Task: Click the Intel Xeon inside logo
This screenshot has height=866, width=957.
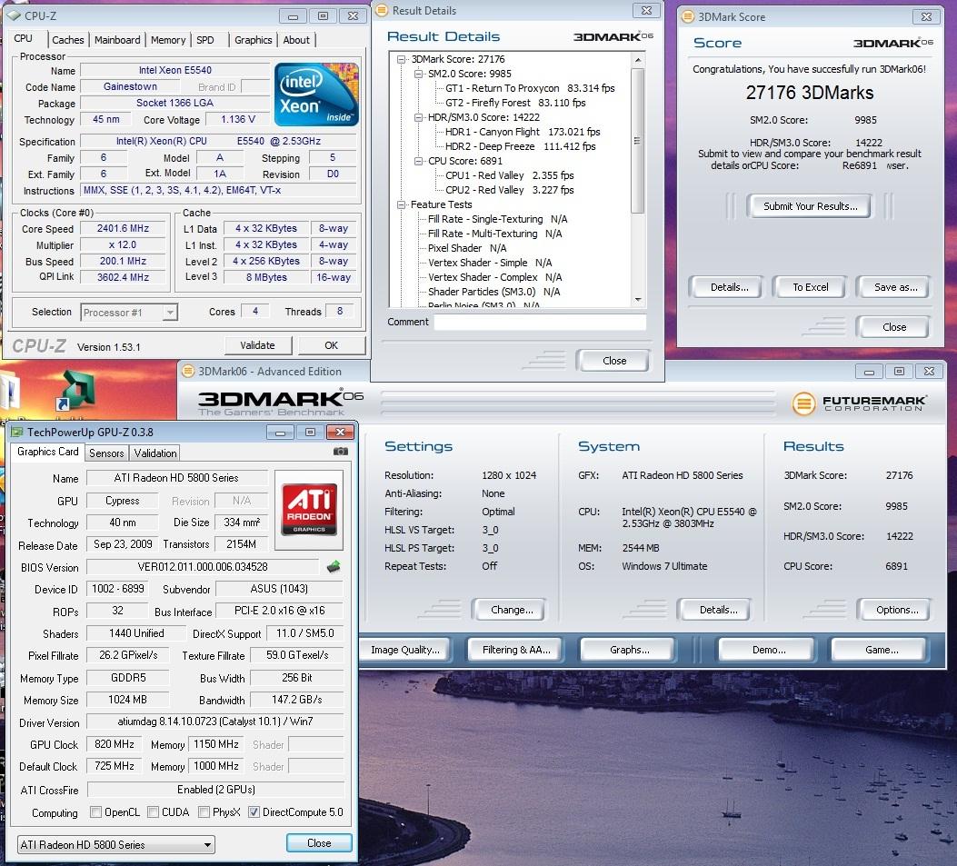Action: point(316,95)
